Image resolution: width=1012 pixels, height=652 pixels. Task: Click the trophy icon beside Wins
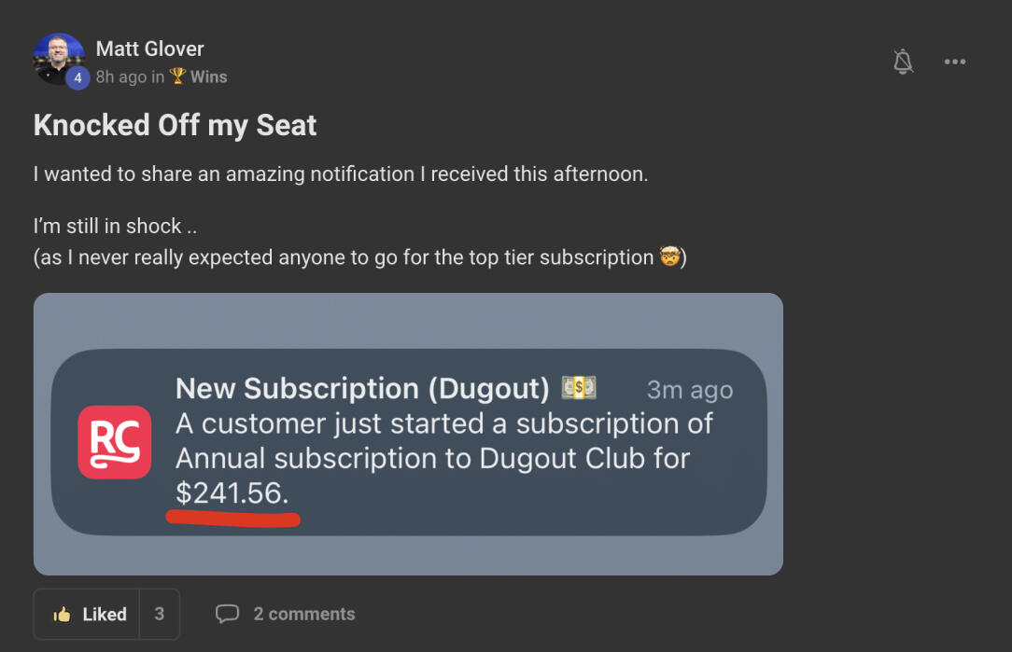pos(177,76)
